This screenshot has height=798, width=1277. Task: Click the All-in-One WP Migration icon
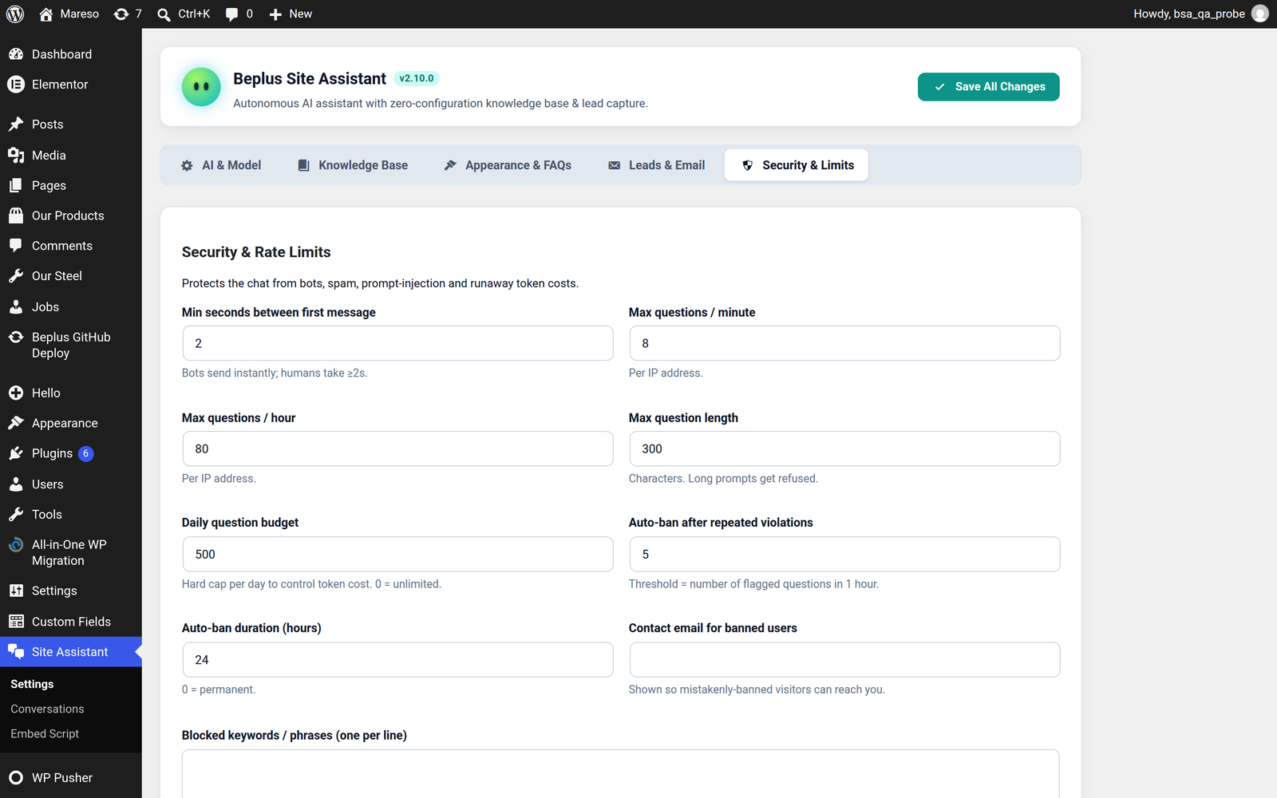pyautogui.click(x=16, y=545)
